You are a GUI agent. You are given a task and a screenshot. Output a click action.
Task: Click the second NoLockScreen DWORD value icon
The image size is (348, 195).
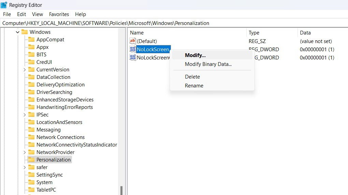[133, 57]
